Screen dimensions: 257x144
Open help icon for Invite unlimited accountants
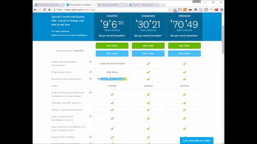(x=90, y=92)
